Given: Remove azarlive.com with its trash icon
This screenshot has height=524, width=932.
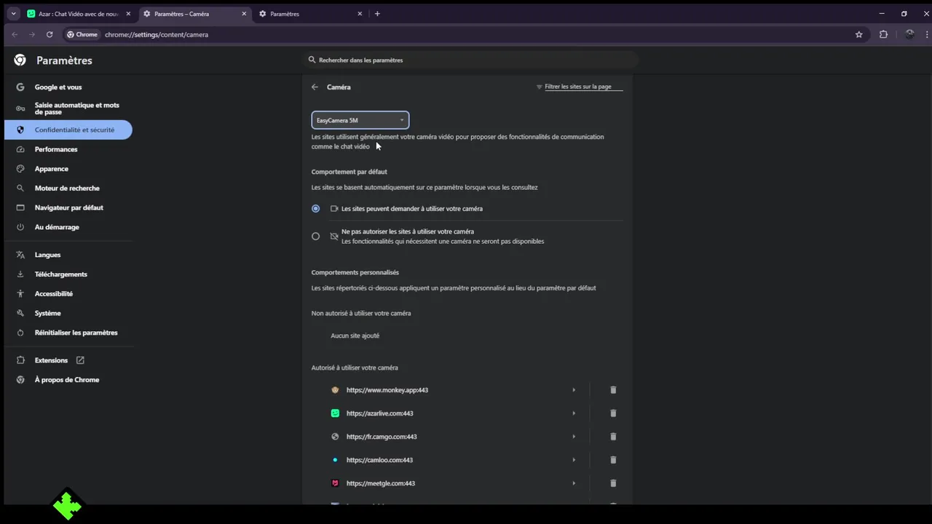Looking at the screenshot, I should (613, 413).
